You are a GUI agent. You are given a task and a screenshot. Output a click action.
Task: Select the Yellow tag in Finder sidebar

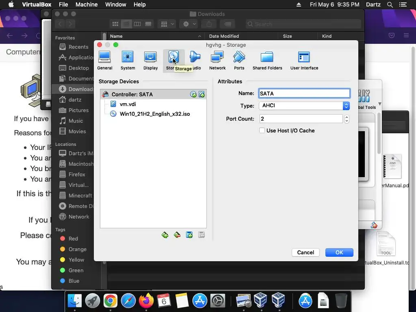72,260
